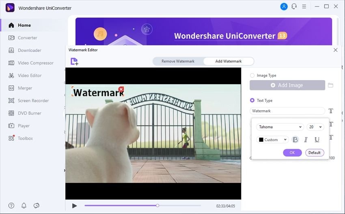
Task: Remove the watermark with the red X icon
Action: 121,89
